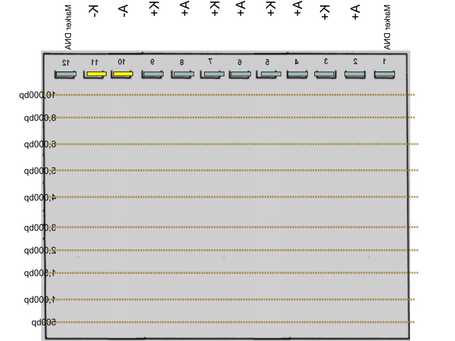Click the +A label above lane 6

(240, 8)
